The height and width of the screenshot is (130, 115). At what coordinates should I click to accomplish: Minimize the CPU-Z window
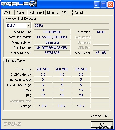[x=97, y=4]
